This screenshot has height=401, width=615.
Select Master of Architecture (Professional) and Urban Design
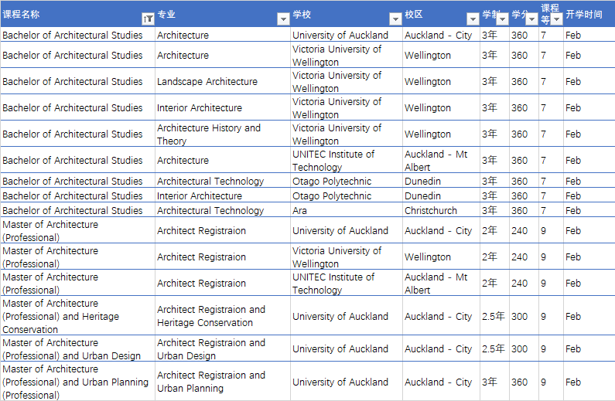(71, 349)
